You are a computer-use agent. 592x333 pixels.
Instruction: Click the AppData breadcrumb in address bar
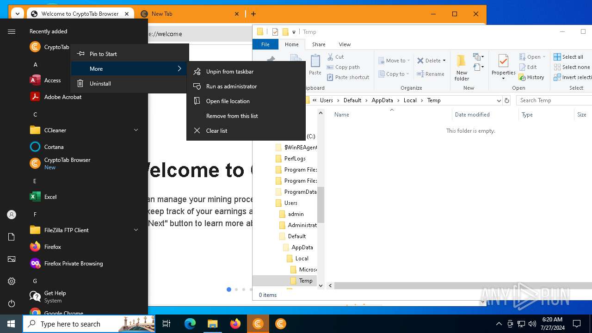coord(382,100)
